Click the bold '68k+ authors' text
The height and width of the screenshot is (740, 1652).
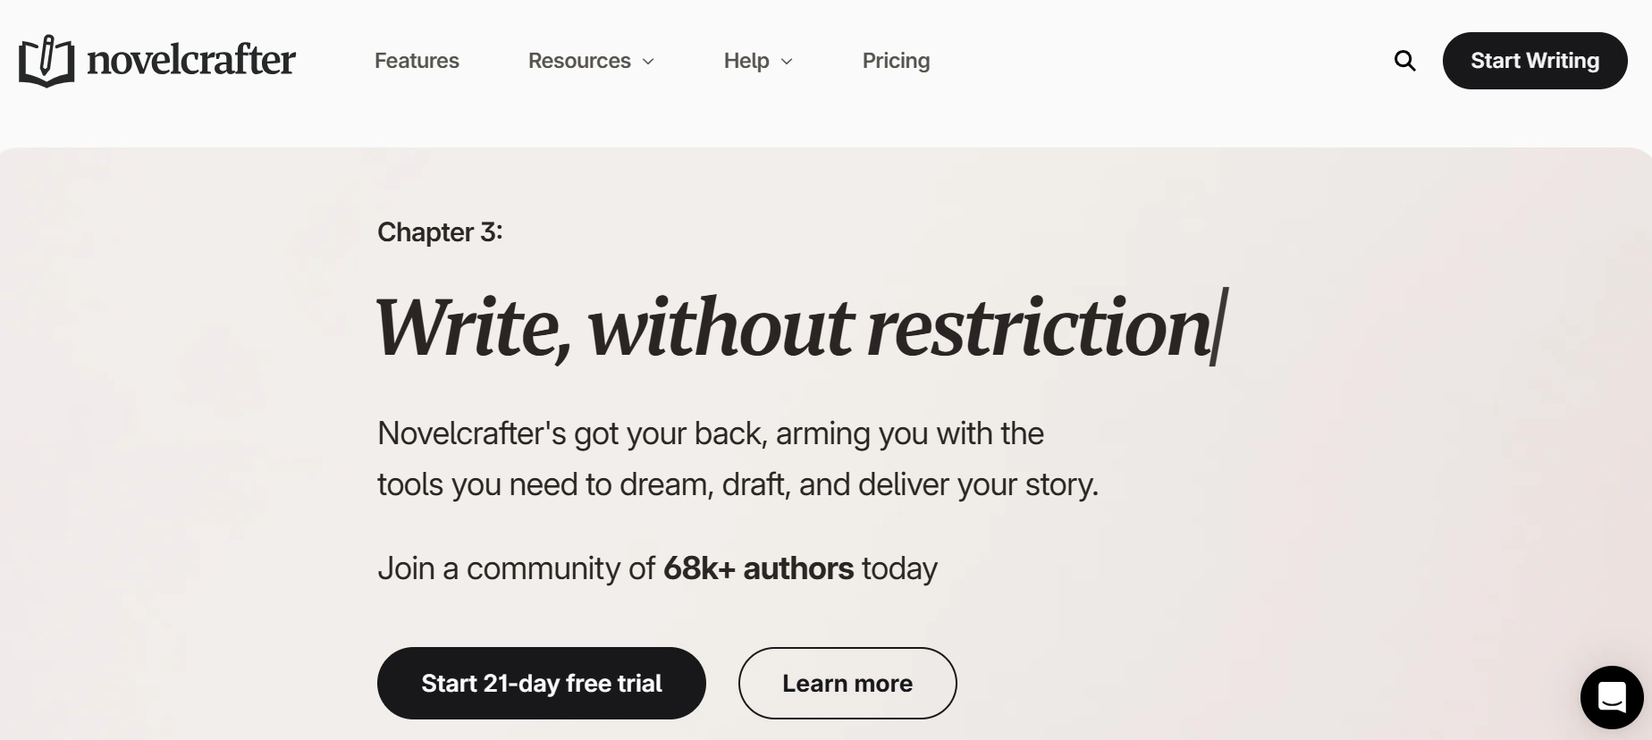coord(758,568)
